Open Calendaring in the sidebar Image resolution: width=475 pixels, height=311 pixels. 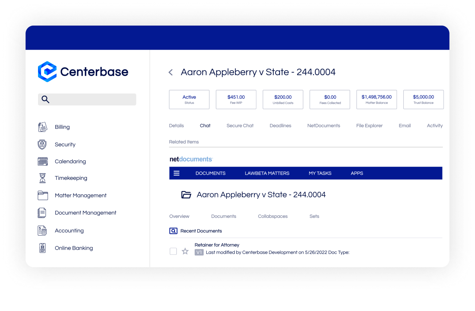(70, 162)
